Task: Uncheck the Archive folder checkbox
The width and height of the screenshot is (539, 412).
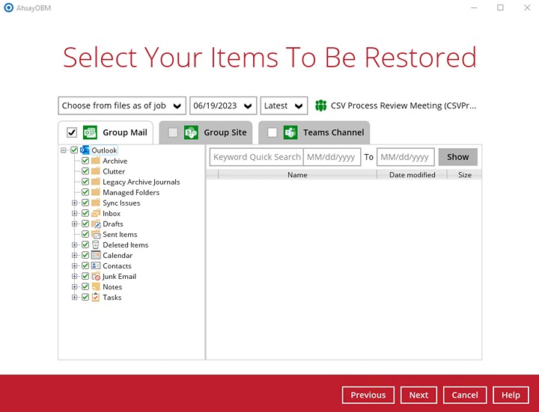Action: point(85,162)
